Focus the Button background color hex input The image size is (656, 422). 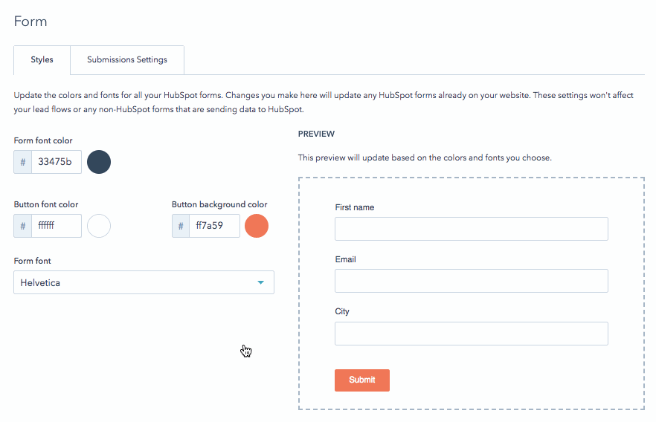pyautogui.click(x=214, y=226)
